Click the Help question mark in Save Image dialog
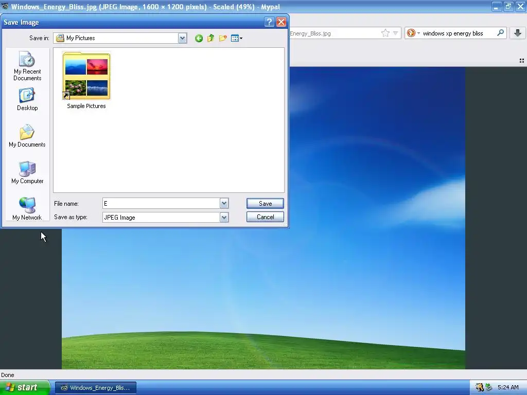The height and width of the screenshot is (395, 527). tap(269, 22)
